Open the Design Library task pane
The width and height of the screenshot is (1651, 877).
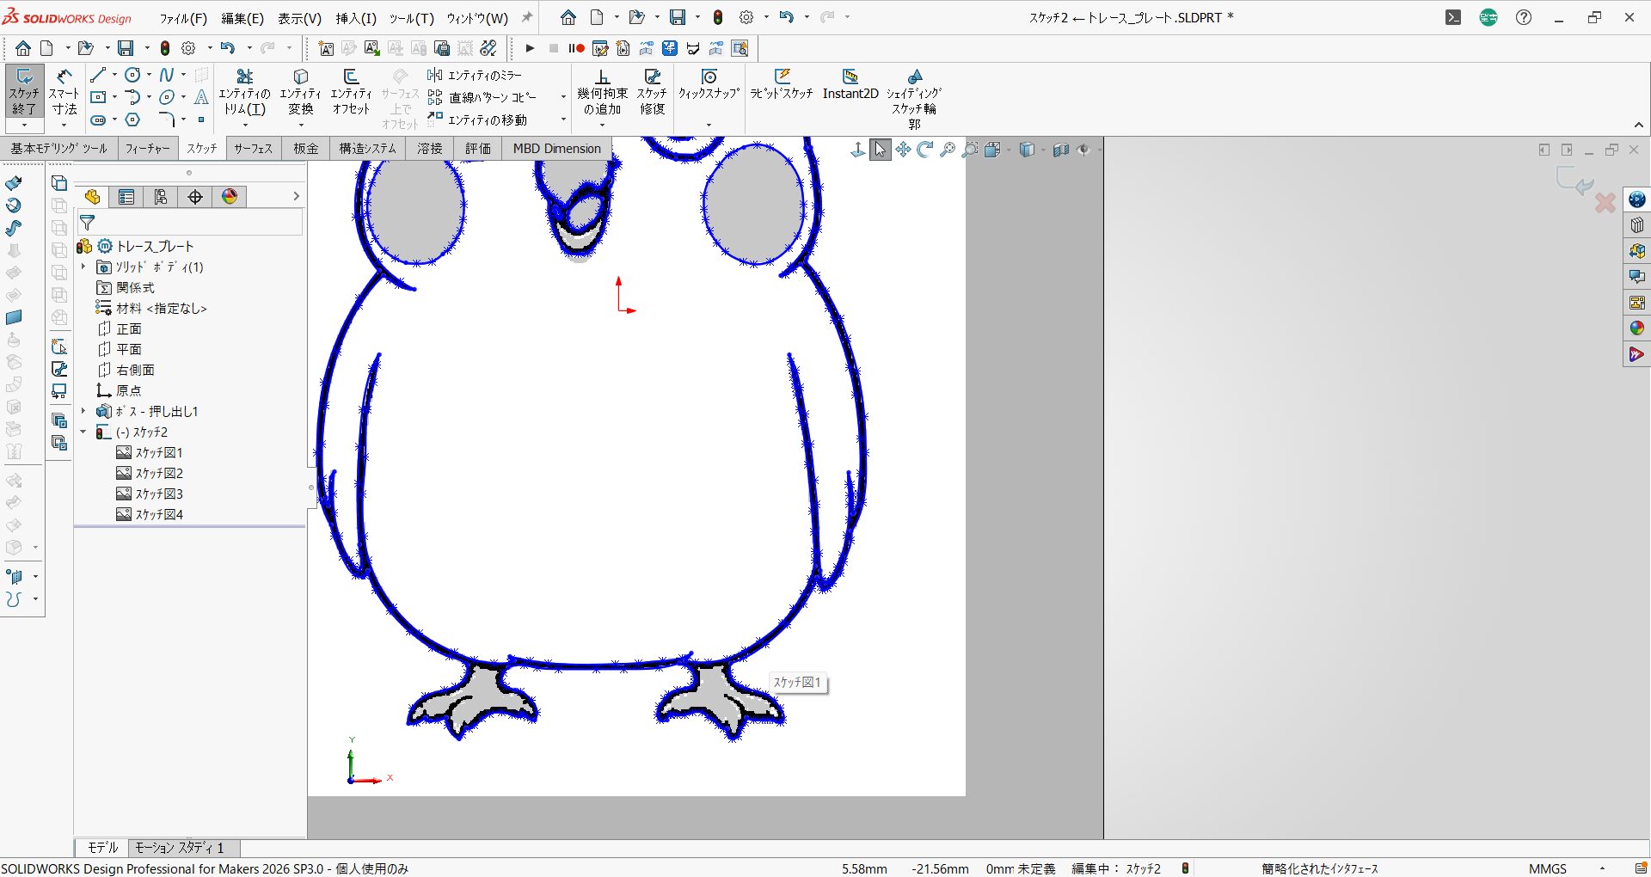pyautogui.click(x=1637, y=225)
